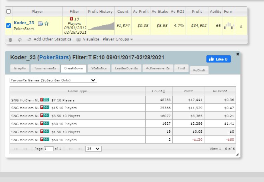Open the Publish tab
Image resolution: width=264 pixels, height=182 pixels.
(199, 70)
